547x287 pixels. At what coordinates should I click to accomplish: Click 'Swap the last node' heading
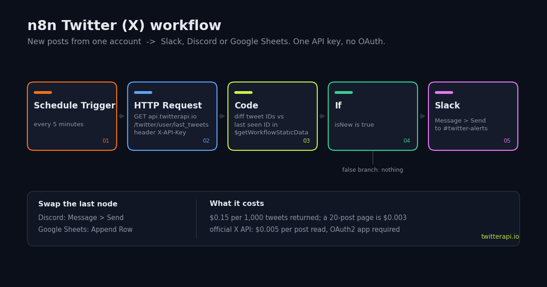[x=78, y=204]
